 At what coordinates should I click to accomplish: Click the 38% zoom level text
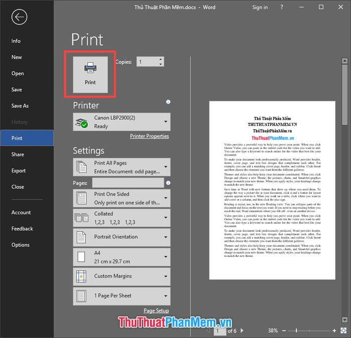coord(273,330)
